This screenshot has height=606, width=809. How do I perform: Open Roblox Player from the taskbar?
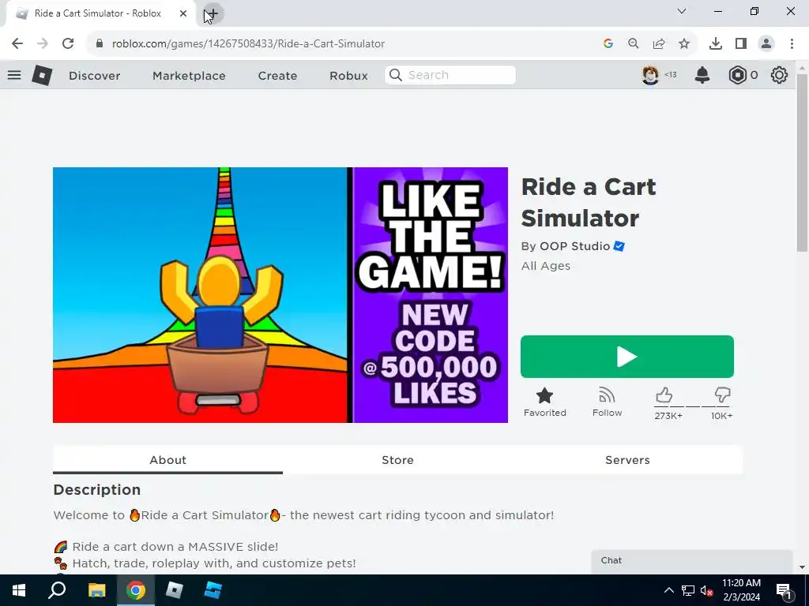pos(175,590)
